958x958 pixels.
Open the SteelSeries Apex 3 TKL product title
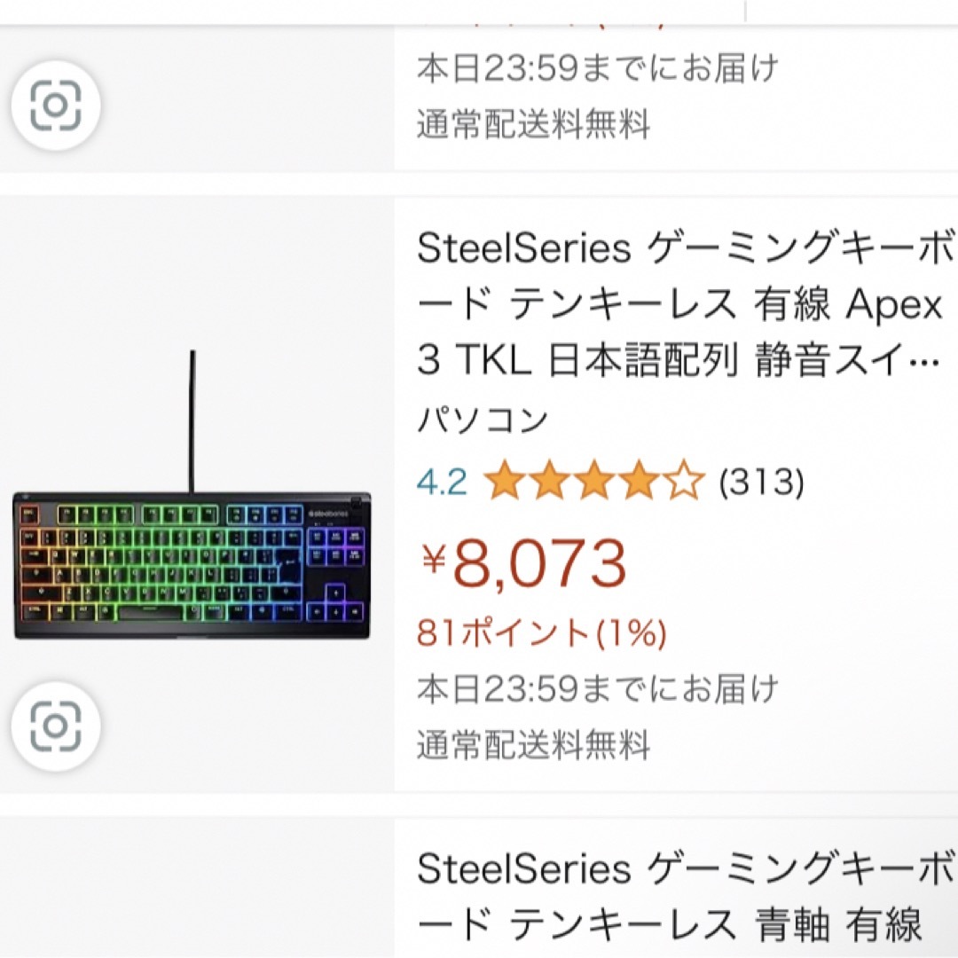(684, 303)
